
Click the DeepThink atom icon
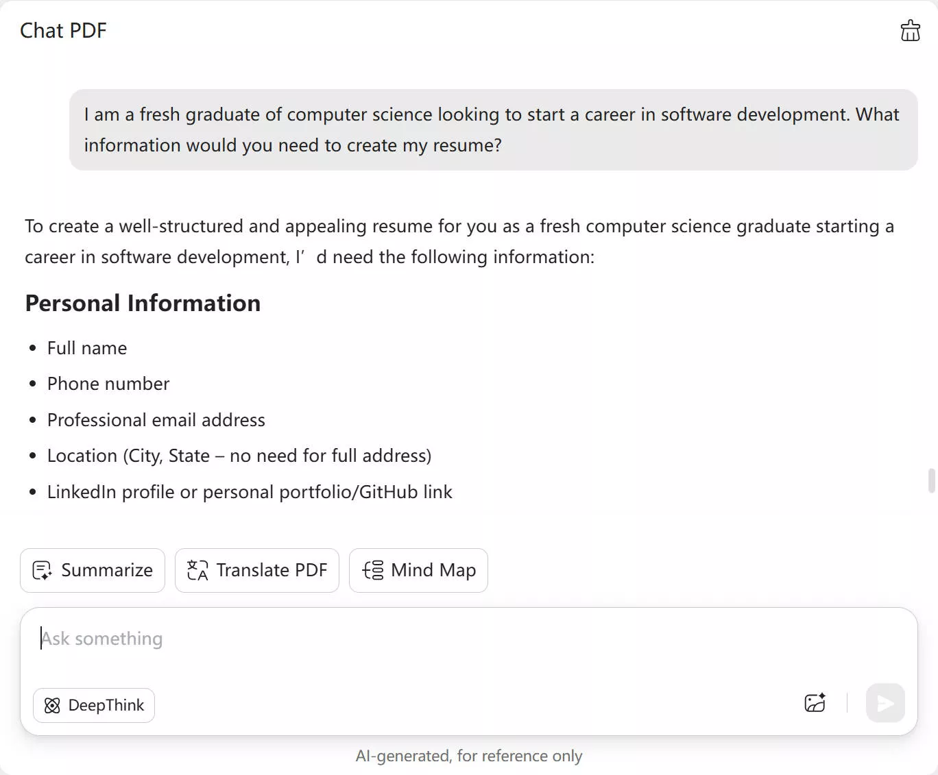(52, 705)
